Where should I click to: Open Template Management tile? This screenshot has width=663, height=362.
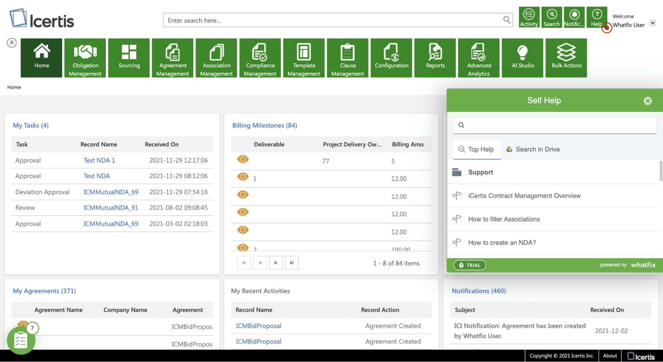click(x=304, y=58)
